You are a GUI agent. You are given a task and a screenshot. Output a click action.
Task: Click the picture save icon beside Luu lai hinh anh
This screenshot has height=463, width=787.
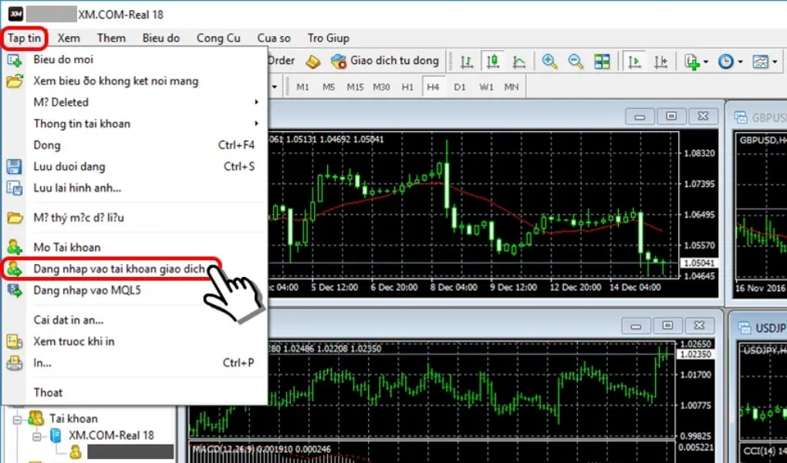(x=14, y=188)
